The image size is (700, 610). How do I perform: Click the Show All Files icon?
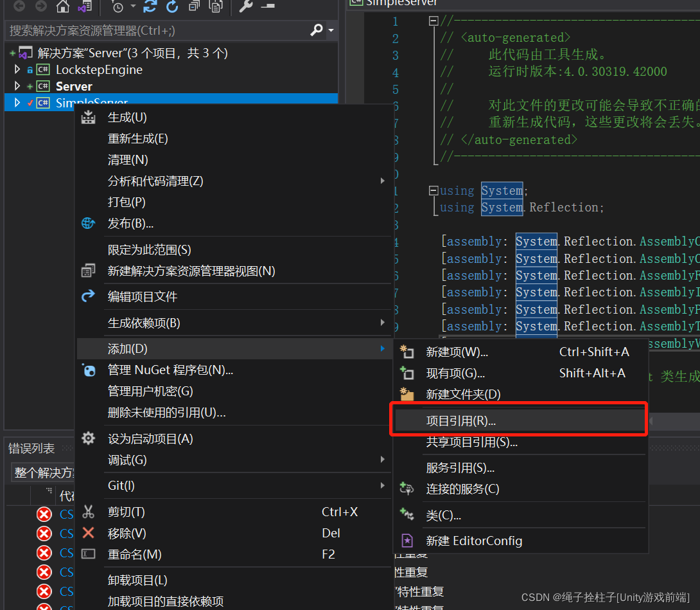[x=216, y=6]
